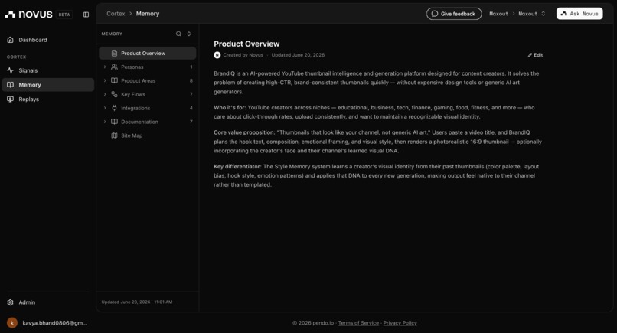Open the Admin section
This screenshot has width=617, height=333.
(x=48, y=302)
